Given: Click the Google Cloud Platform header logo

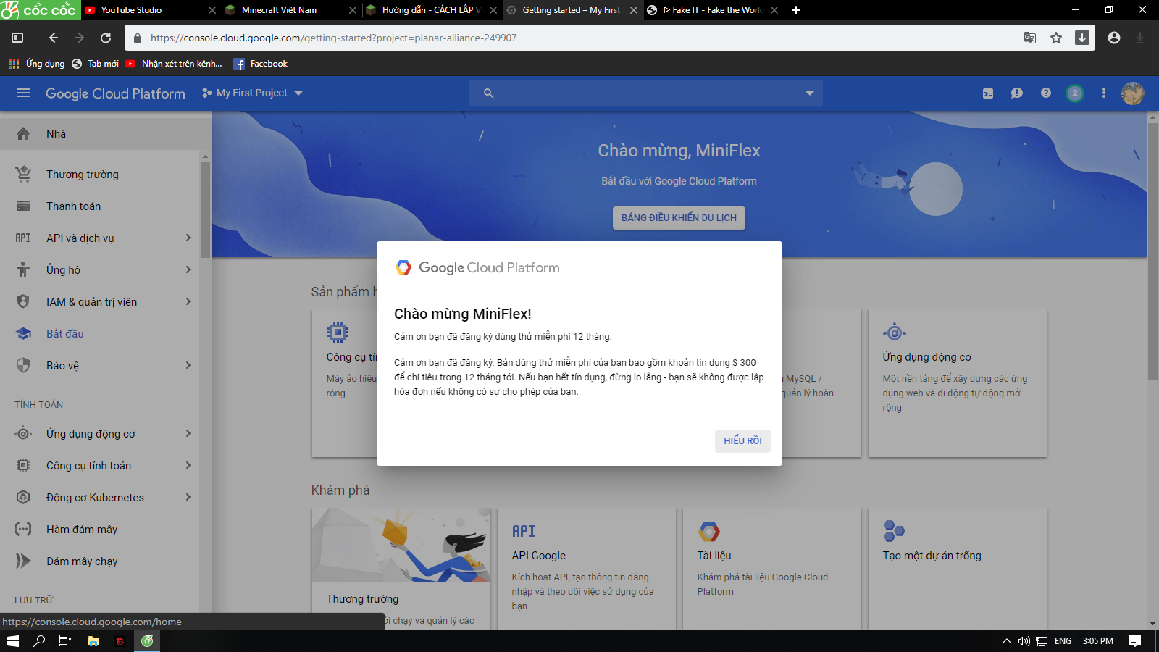Looking at the screenshot, I should [115, 93].
